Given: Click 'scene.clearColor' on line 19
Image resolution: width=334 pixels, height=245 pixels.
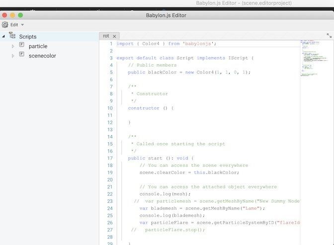Looking at the screenshot, I should click(x=163, y=172).
